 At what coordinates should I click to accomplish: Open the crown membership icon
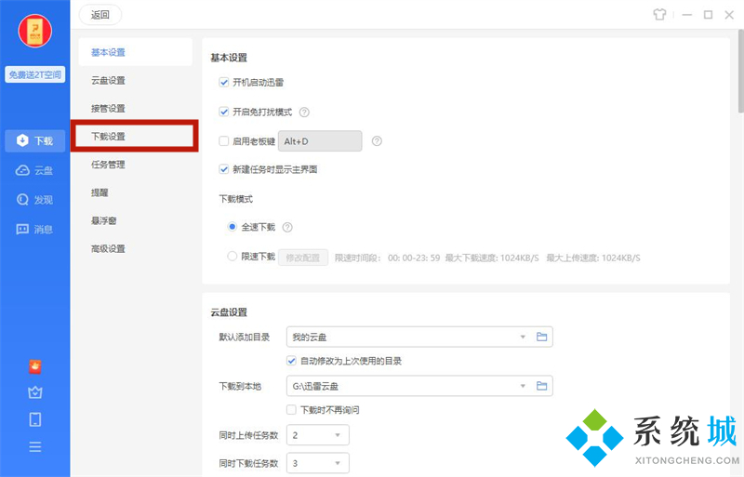point(35,392)
